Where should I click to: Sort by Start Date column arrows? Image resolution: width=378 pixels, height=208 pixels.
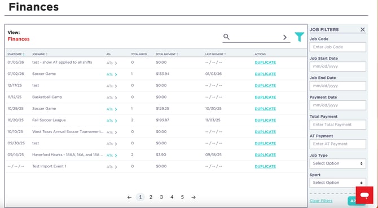[x=24, y=54]
